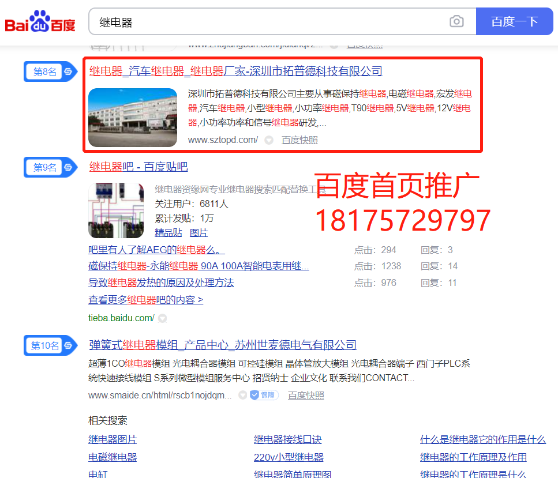Open 百度快照 for the sztopd.com result

(299, 140)
